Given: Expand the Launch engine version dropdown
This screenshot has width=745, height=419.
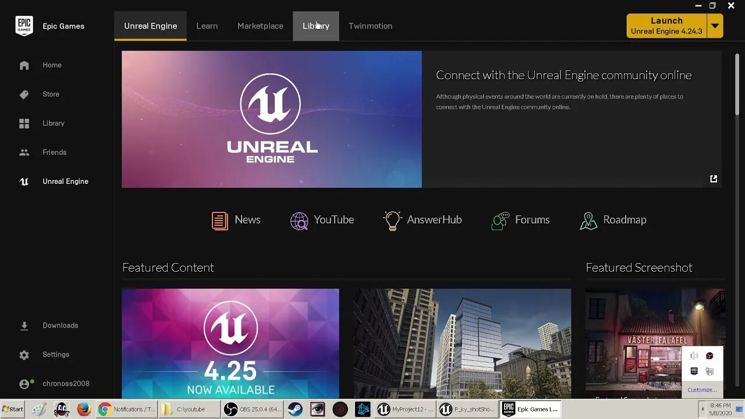Looking at the screenshot, I should pyautogui.click(x=715, y=26).
